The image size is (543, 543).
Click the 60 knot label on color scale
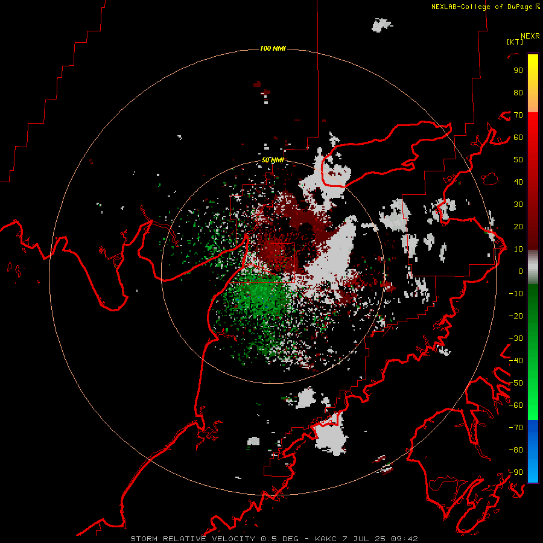pos(518,137)
